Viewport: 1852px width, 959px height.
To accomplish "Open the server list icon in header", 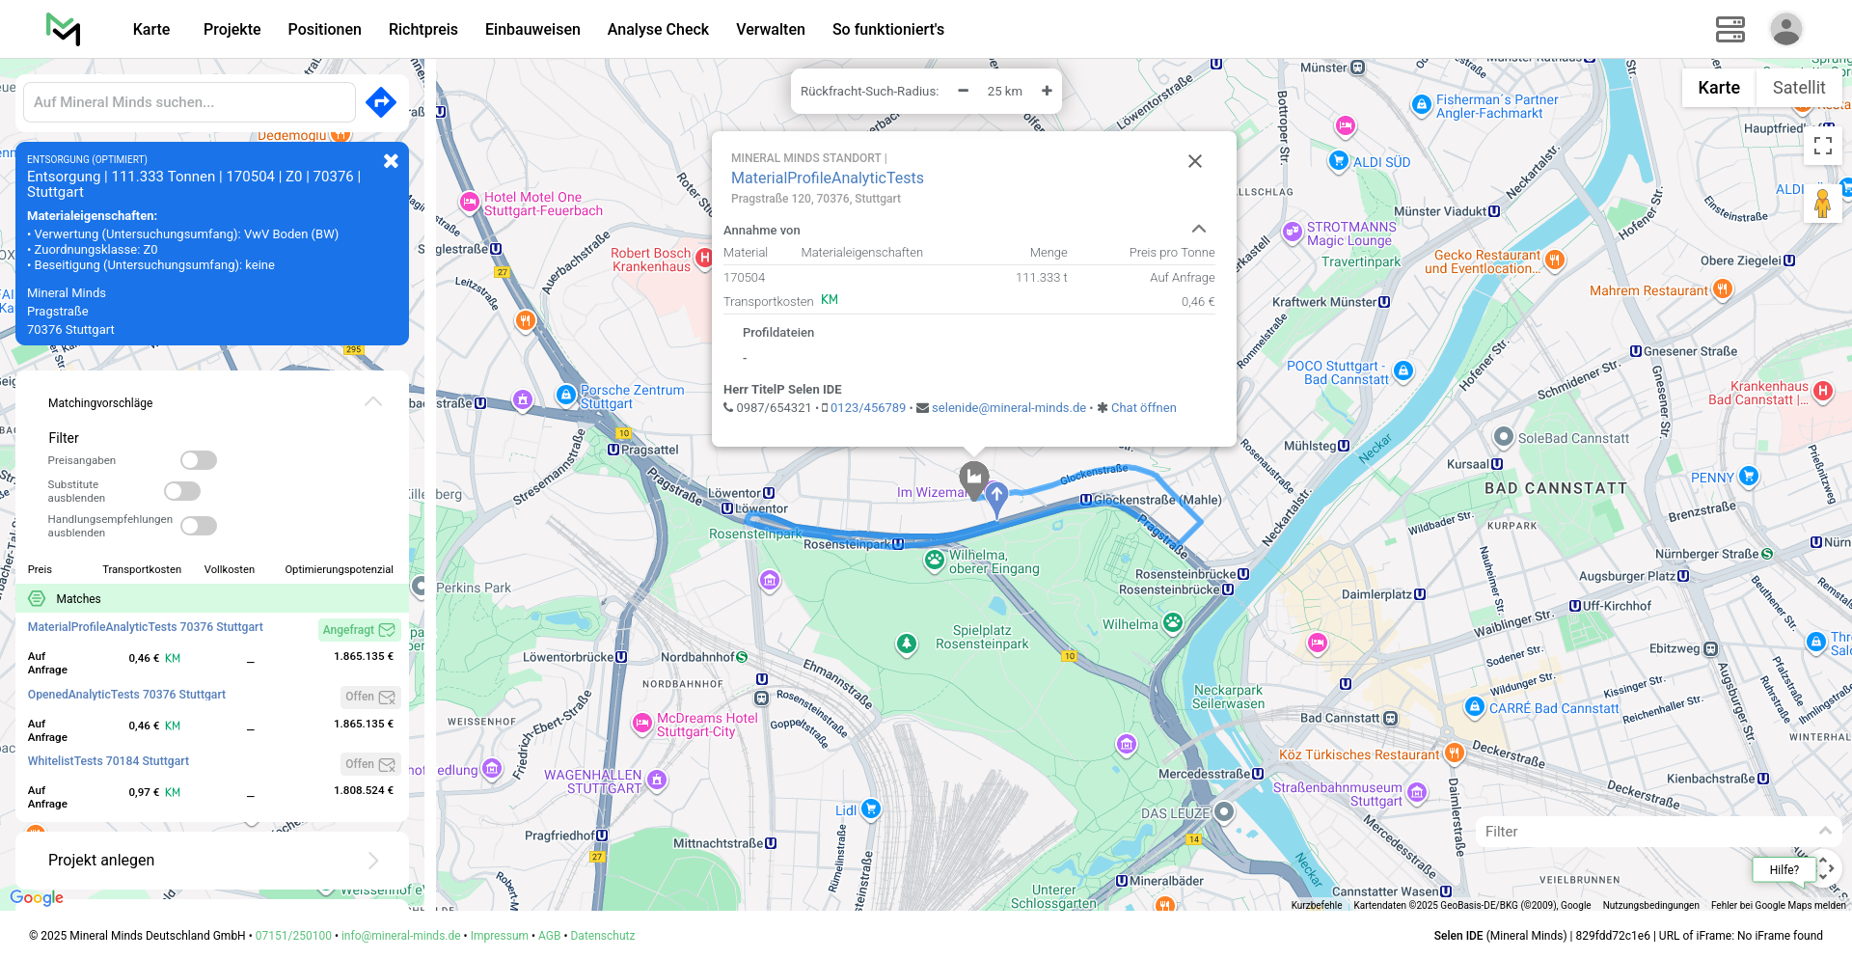I will [x=1729, y=29].
